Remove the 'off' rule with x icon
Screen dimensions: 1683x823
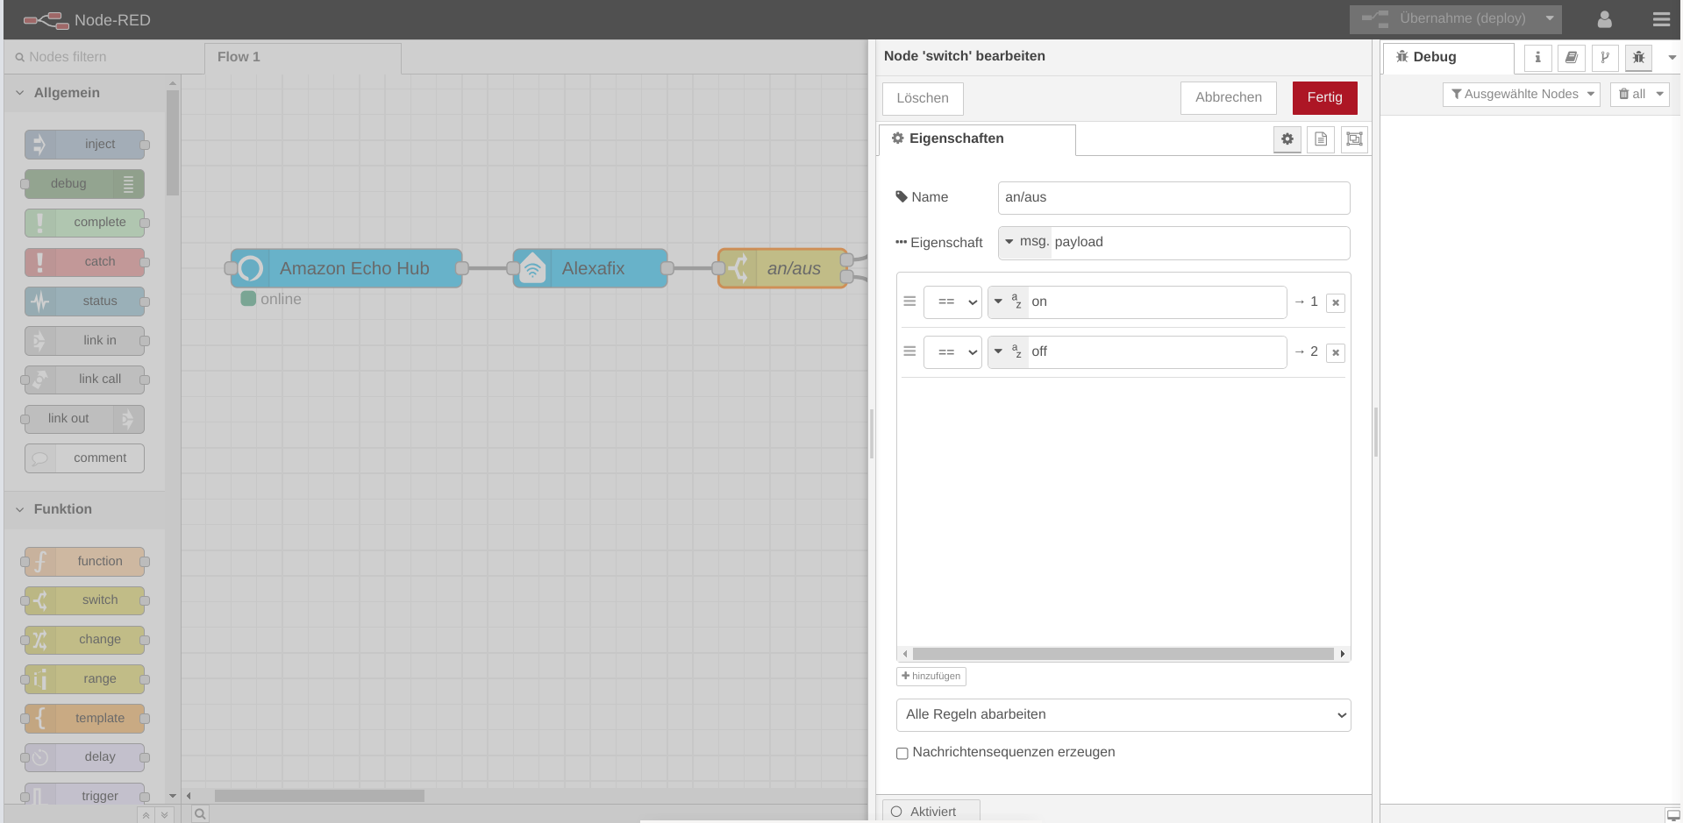[x=1336, y=352]
